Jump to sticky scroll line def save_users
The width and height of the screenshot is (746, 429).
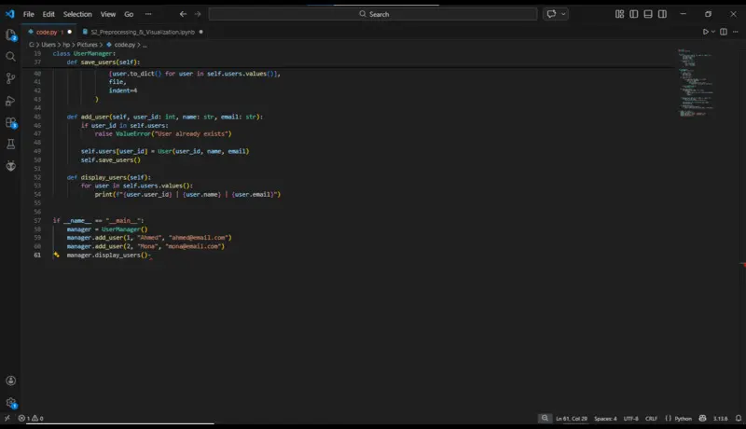coord(104,62)
